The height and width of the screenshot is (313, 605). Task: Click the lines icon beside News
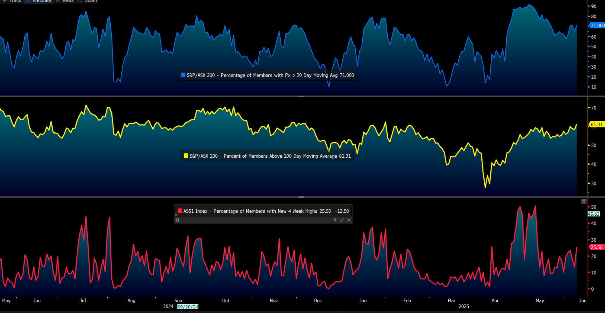tap(58, 1)
